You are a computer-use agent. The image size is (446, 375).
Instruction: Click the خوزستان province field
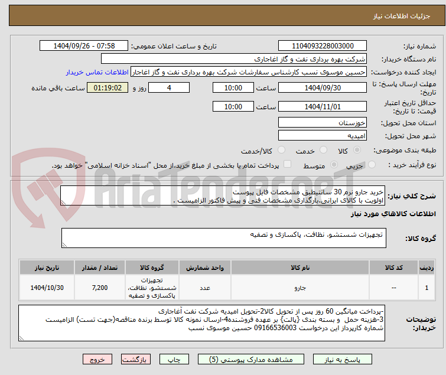click(x=323, y=122)
